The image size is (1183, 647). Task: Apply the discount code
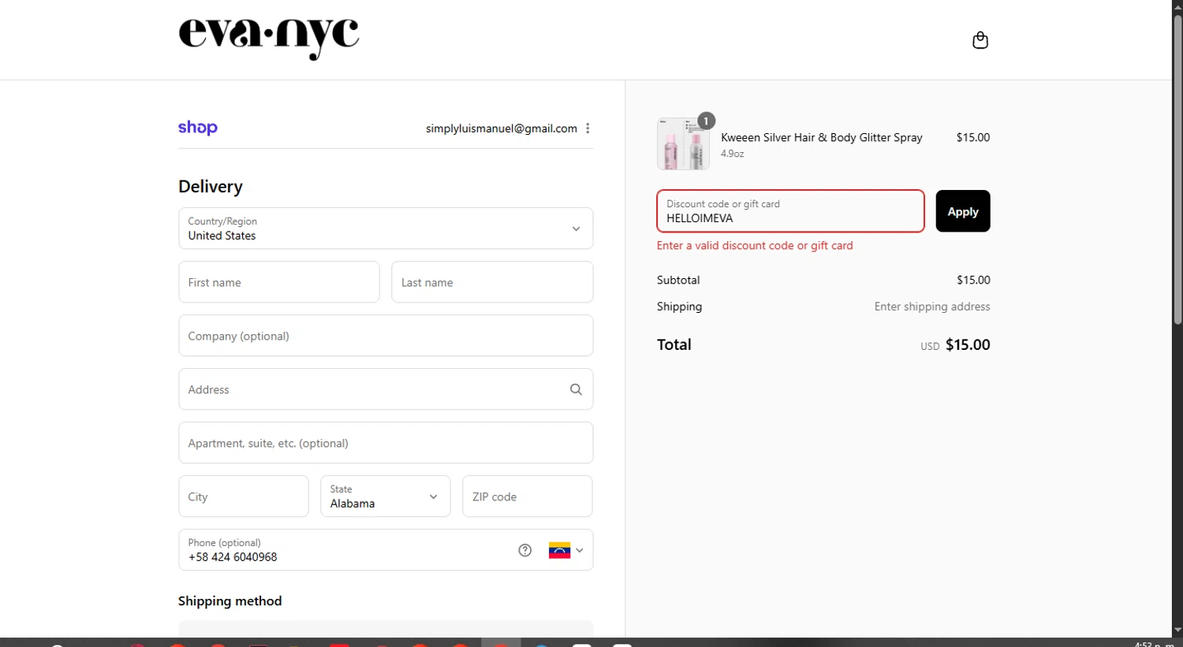(x=963, y=211)
